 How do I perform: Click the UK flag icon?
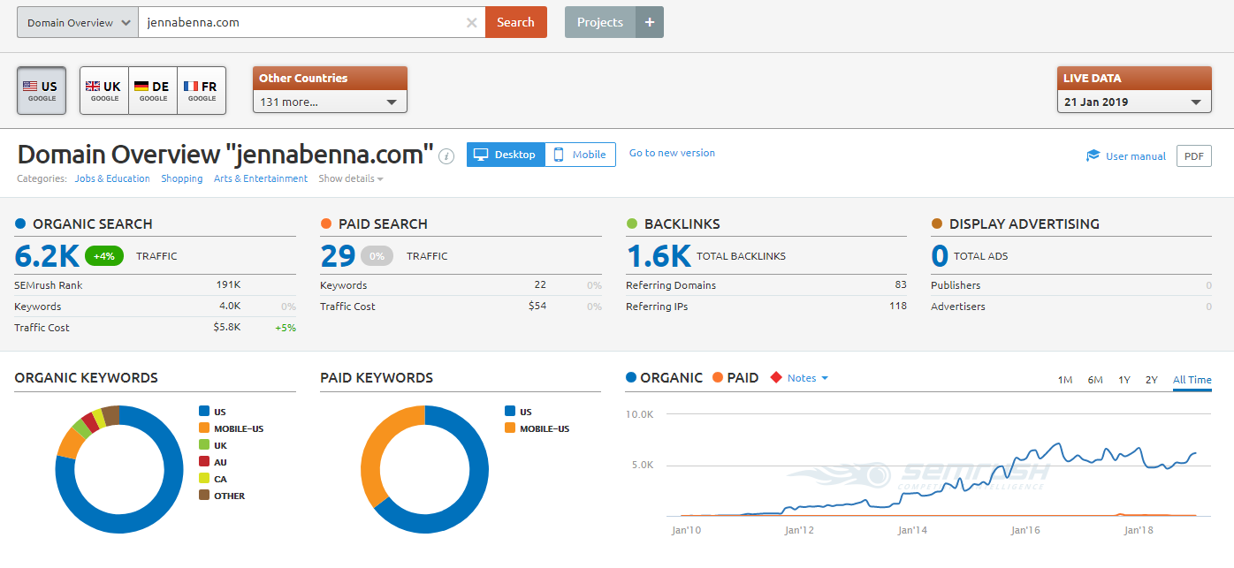click(93, 87)
